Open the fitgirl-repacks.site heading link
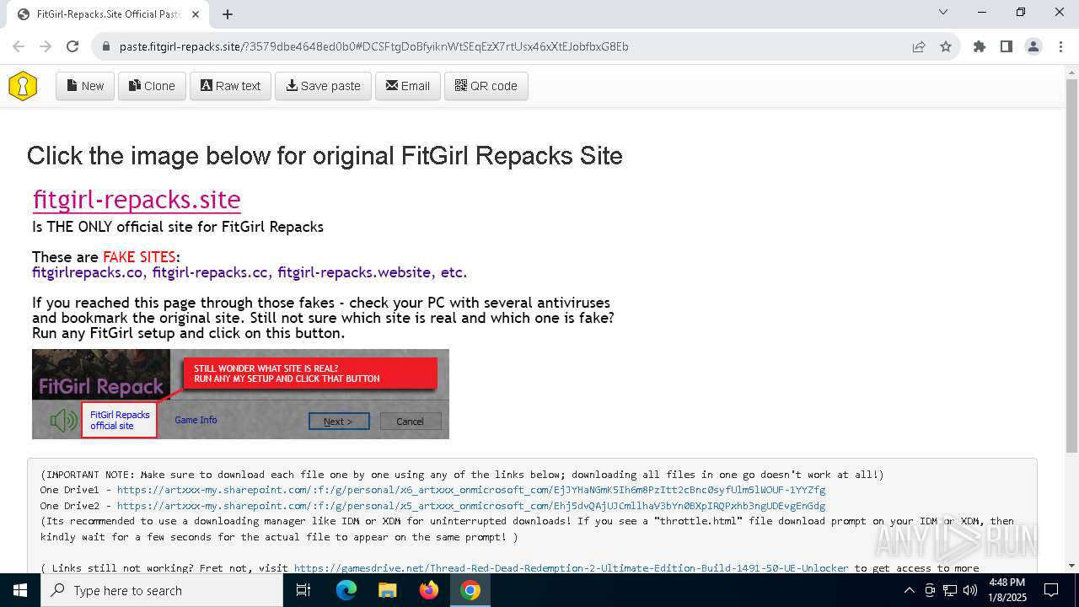1079x607 pixels. [137, 200]
